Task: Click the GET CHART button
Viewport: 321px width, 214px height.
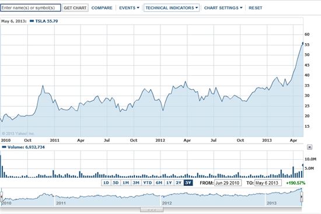Action: coord(75,8)
